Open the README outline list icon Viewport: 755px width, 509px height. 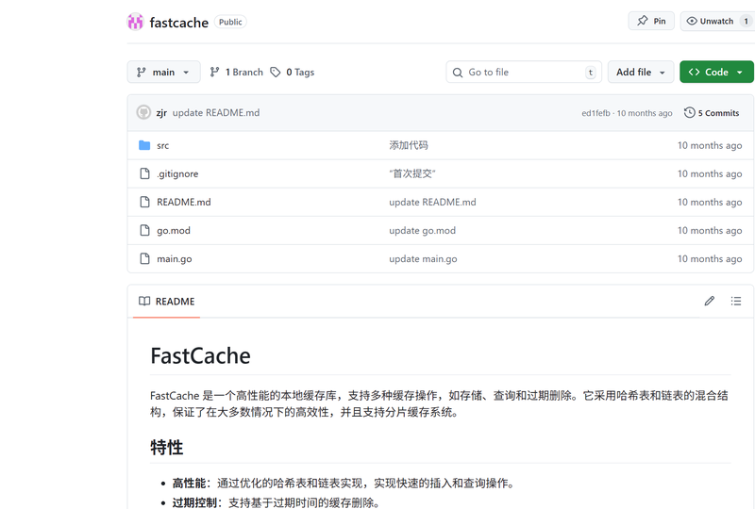point(736,301)
